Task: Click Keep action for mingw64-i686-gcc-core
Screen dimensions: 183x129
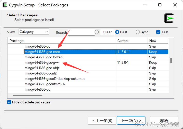Action: point(153,52)
